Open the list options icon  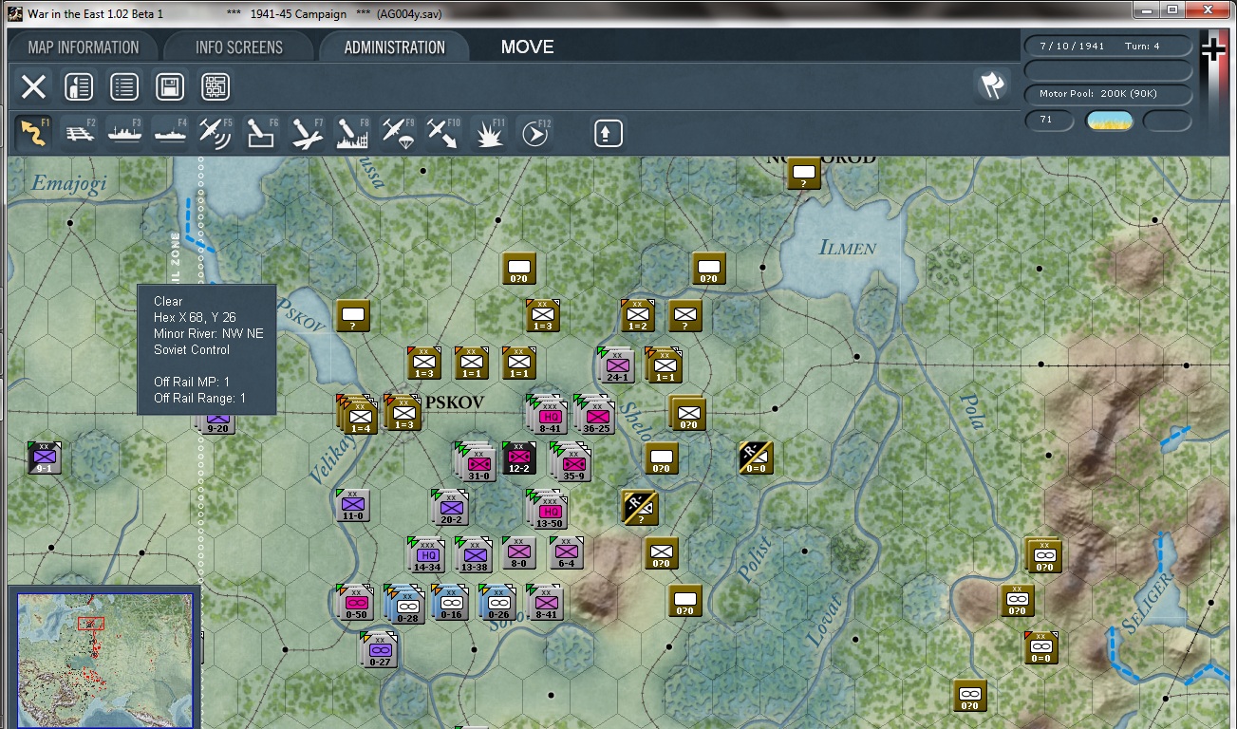tap(124, 87)
